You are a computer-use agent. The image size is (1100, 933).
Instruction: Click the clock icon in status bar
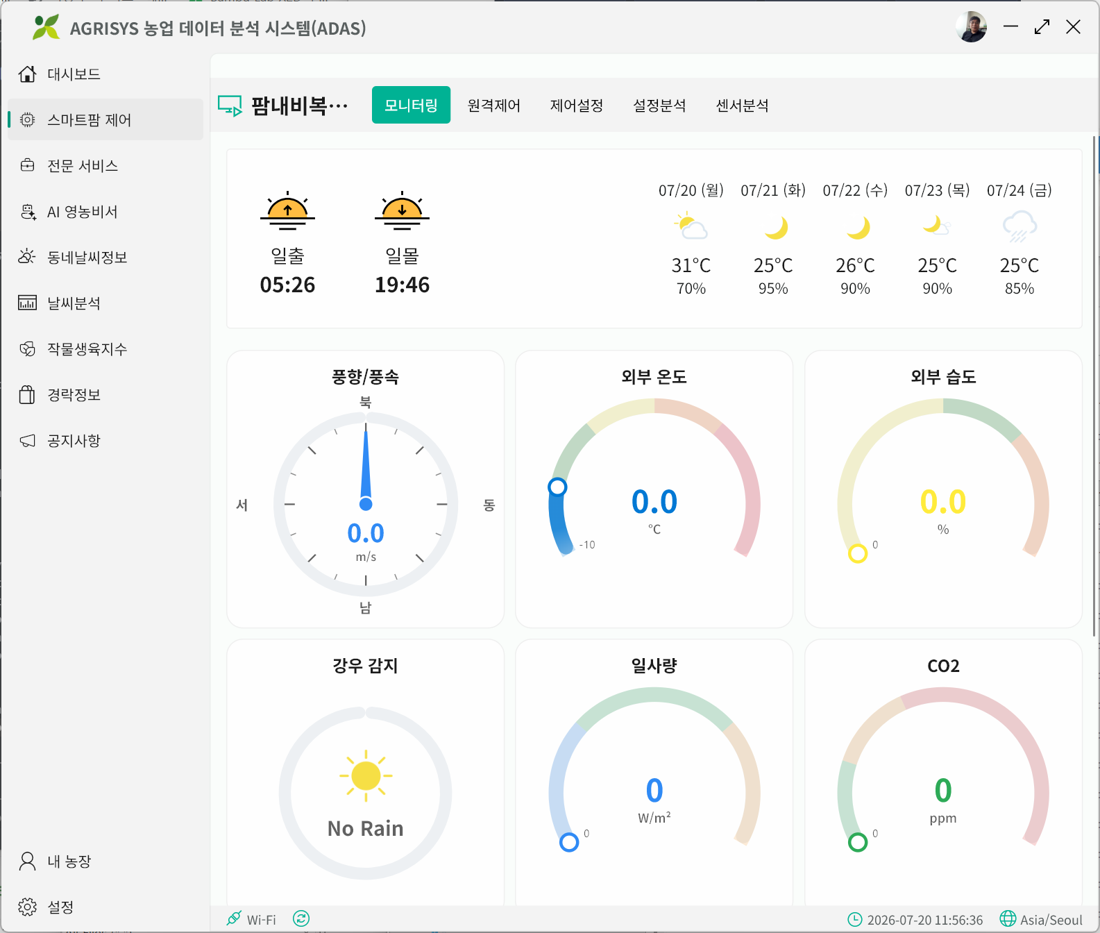[x=854, y=919]
